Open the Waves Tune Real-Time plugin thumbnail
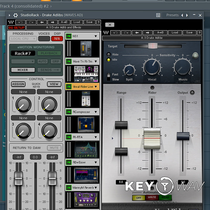Viewport: 210px width, 210px height. [86, 74]
